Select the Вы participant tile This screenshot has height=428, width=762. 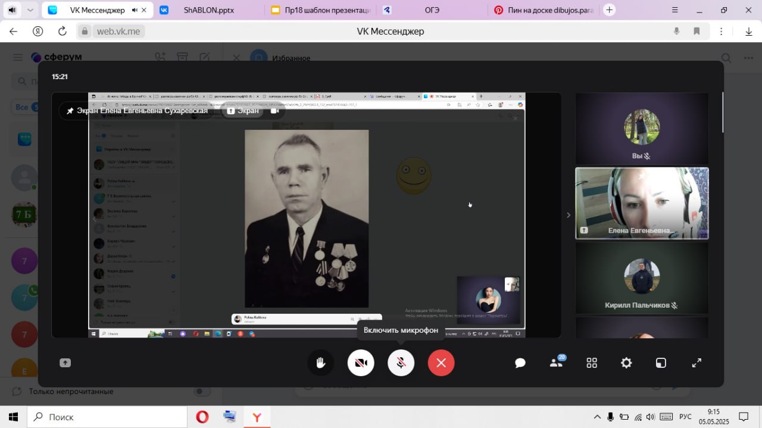[642, 129]
